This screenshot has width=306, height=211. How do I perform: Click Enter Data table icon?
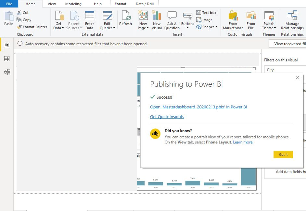pyautogui.click(x=90, y=15)
